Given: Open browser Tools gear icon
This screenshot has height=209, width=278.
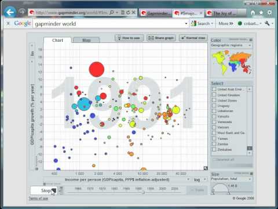Looking at the screenshot, I should 269,13.
